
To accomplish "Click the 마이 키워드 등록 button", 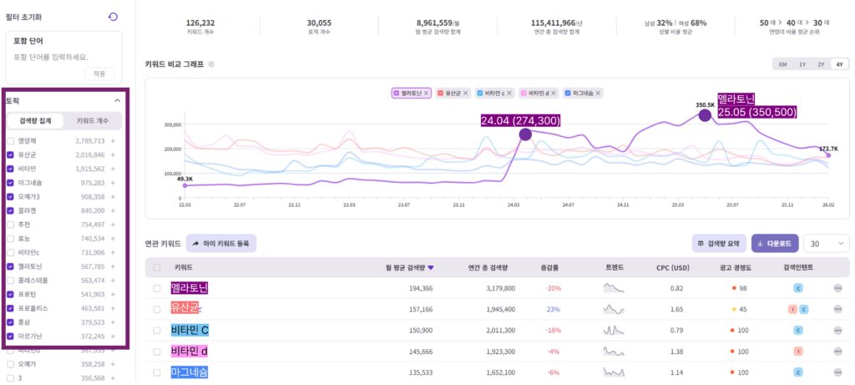I will point(220,243).
